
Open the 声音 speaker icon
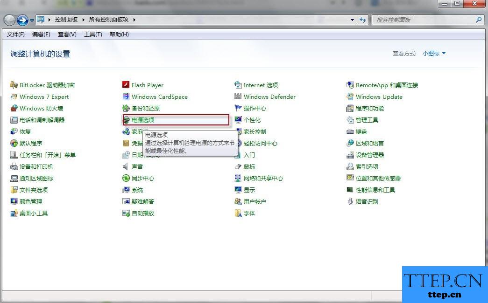tap(126, 166)
